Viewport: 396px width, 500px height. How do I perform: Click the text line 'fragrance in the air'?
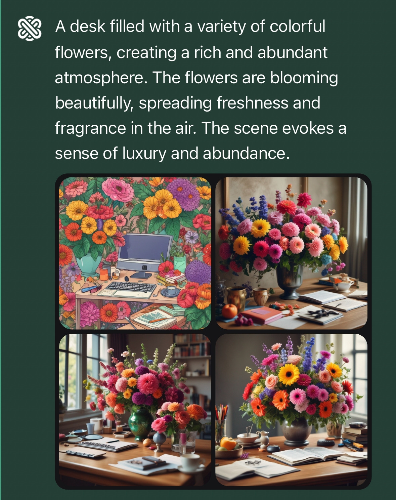(125, 128)
